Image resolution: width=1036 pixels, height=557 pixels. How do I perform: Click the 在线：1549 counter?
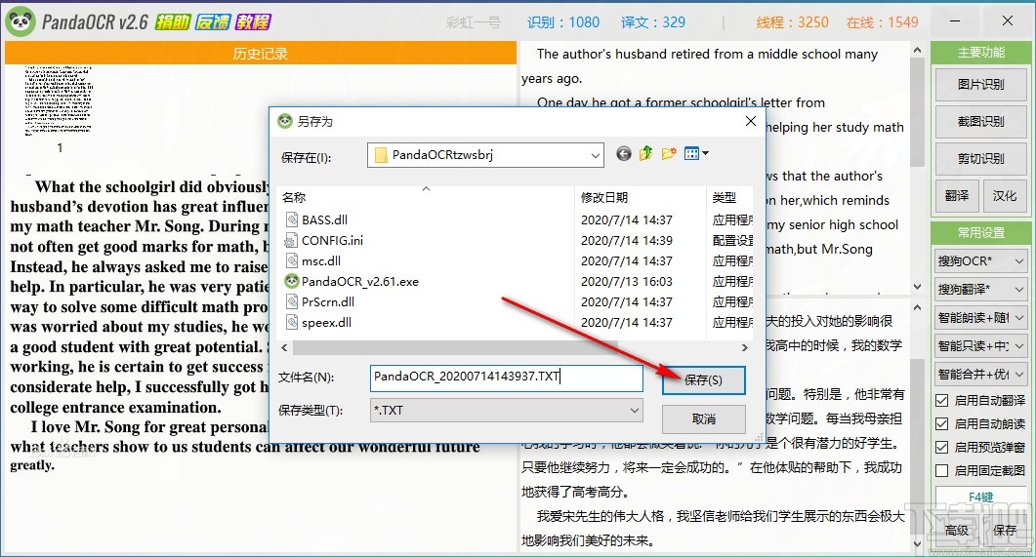point(882,22)
